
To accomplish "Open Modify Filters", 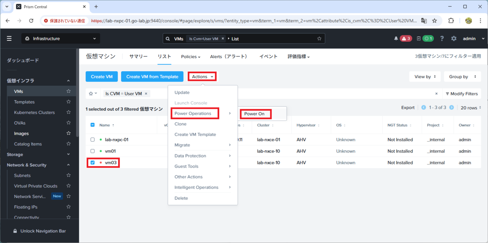I will (x=462, y=94).
